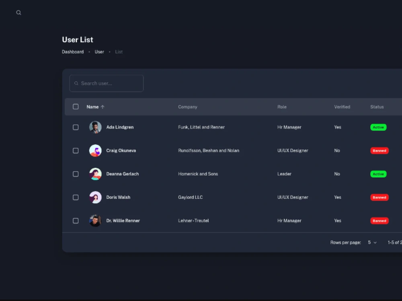Click Verified No for Deanna Gerlach
402x301 pixels.
click(337, 174)
